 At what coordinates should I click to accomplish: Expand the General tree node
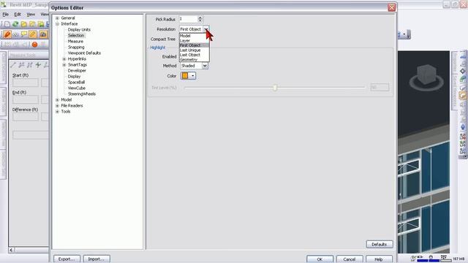coord(57,18)
